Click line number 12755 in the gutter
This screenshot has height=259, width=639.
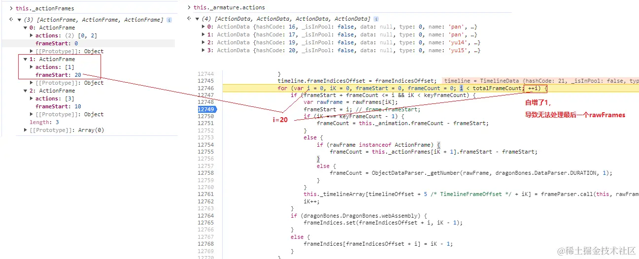pyautogui.click(x=205, y=152)
